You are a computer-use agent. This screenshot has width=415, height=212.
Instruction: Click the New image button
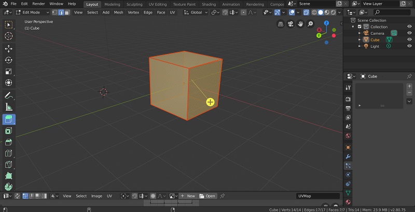pyautogui.click(x=188, y=196)
